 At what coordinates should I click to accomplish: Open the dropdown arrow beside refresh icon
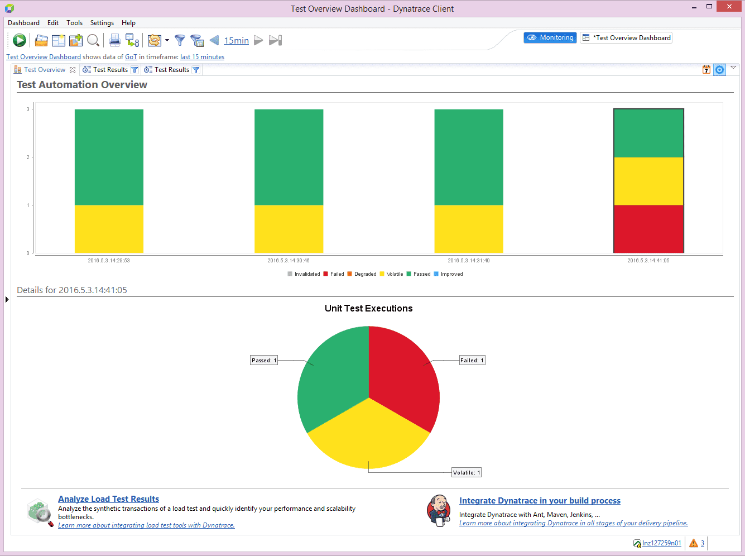(x=167, y=40)
